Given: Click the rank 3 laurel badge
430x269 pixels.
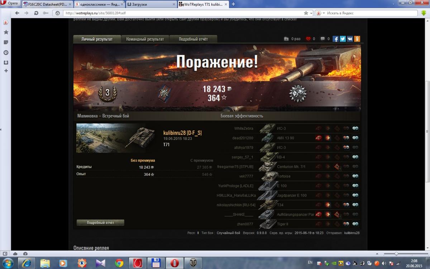Looking at the screenshot, I should pyautogui.click(x=107, y=93).
